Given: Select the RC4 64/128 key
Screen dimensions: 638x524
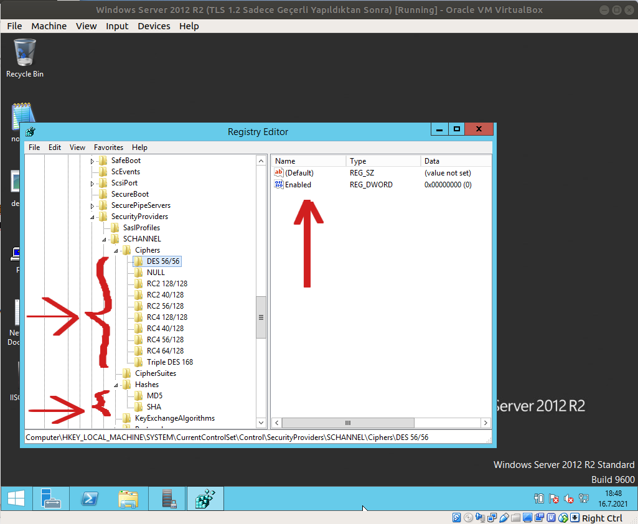Looking at the screenshot, I should [165, 351].
